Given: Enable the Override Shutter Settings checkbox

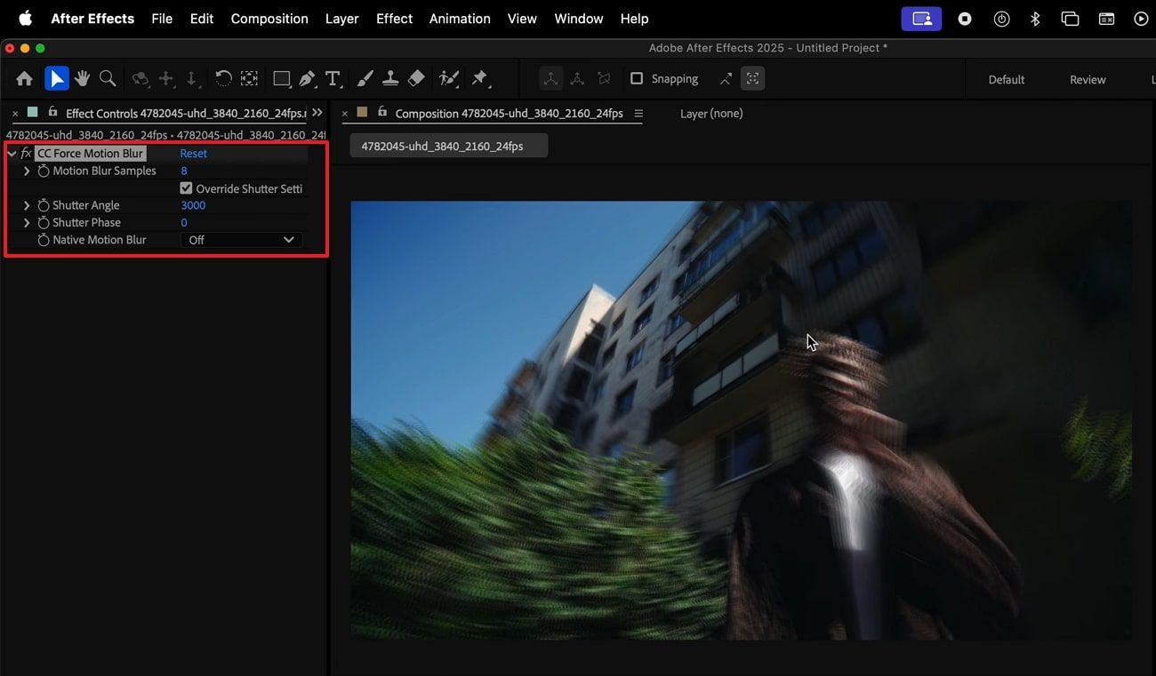Looking at the screenshot, I should [x=186, y=187].
